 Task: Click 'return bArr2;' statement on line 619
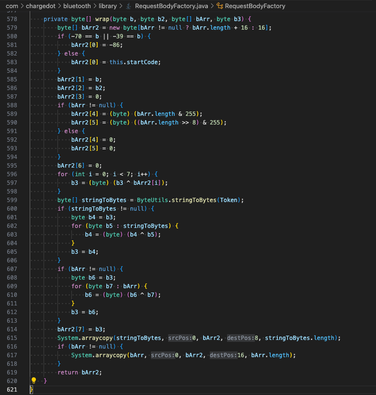coord(80,372)
